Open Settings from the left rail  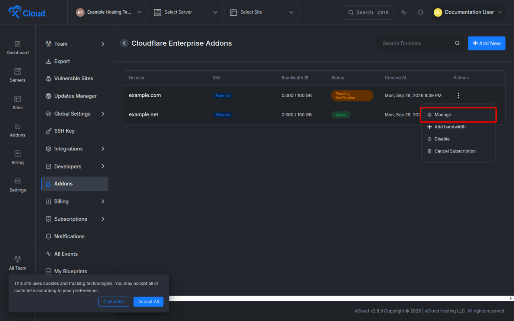18,185
